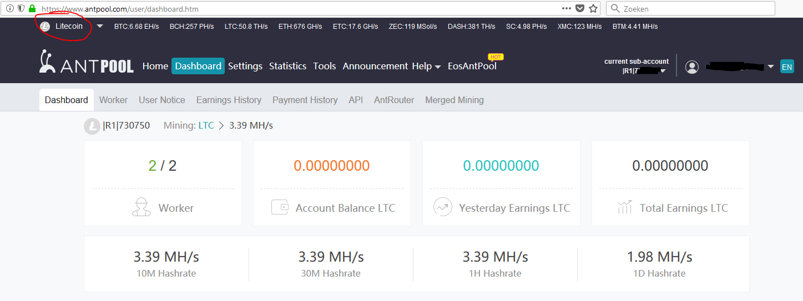Viewport: 803px width, 301px height.
Task: Click the Litecoin coin icon in top bar
Action: click(x=45, y=27)
